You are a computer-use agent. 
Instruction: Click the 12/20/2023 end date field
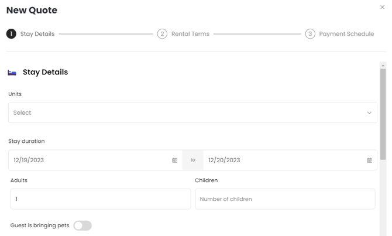[x=281, y=160]
